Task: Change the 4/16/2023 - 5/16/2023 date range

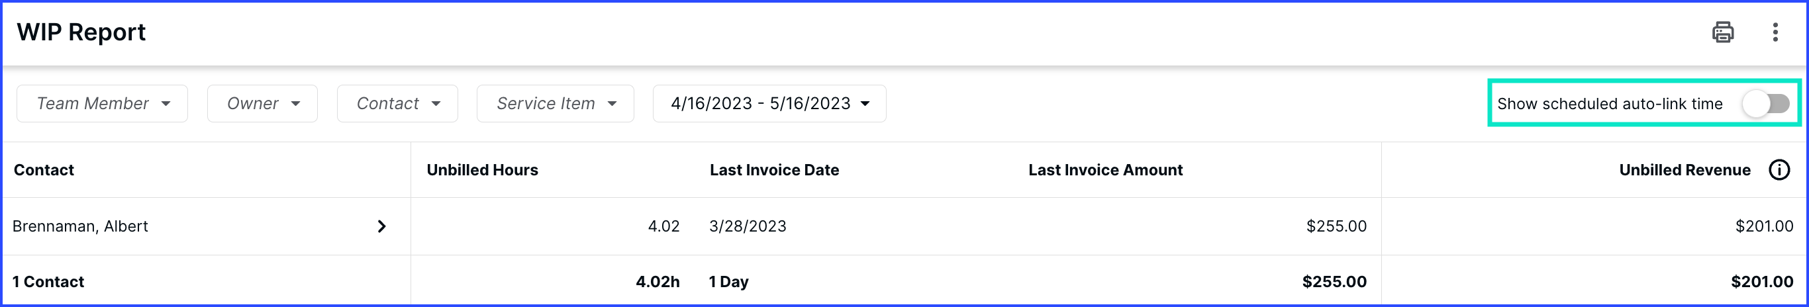Action: (769, 104)
